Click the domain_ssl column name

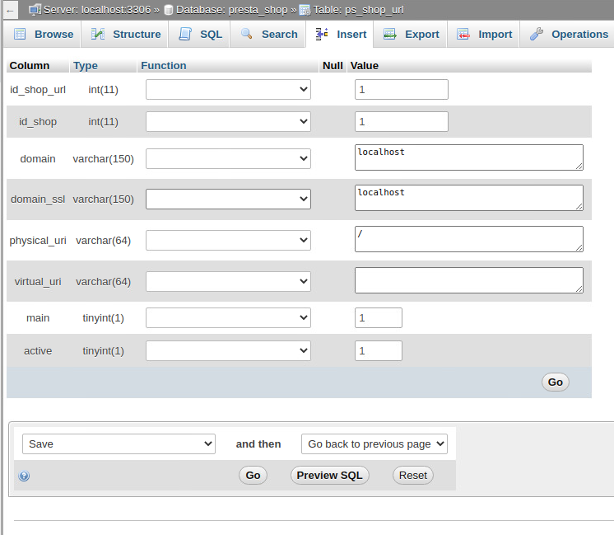point(38,199)
